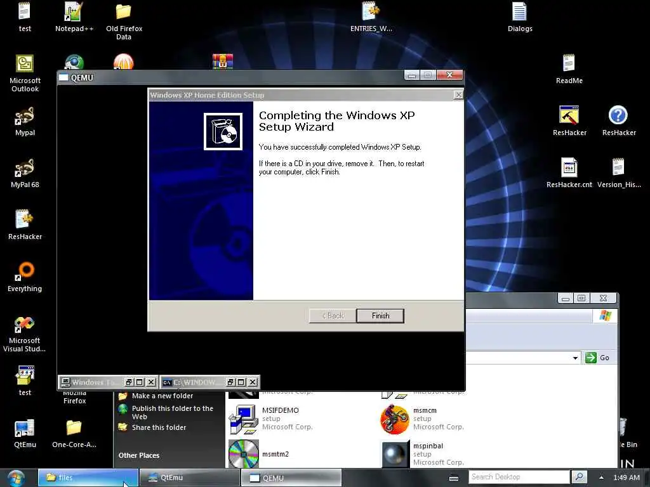Open the ResHacker help file with the question mark icon

[x=618, y=121]
